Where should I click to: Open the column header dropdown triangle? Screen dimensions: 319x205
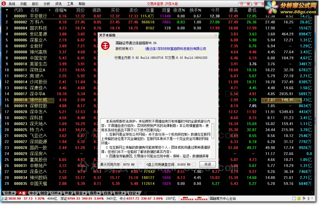point(7,10)
